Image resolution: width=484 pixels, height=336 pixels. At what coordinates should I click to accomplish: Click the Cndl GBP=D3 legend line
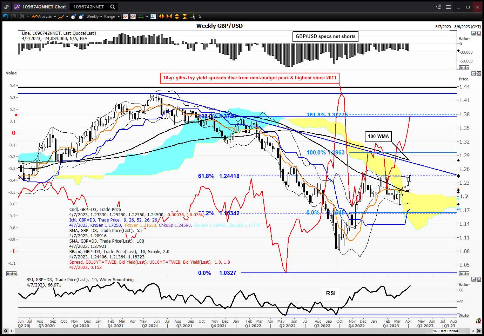95,209
